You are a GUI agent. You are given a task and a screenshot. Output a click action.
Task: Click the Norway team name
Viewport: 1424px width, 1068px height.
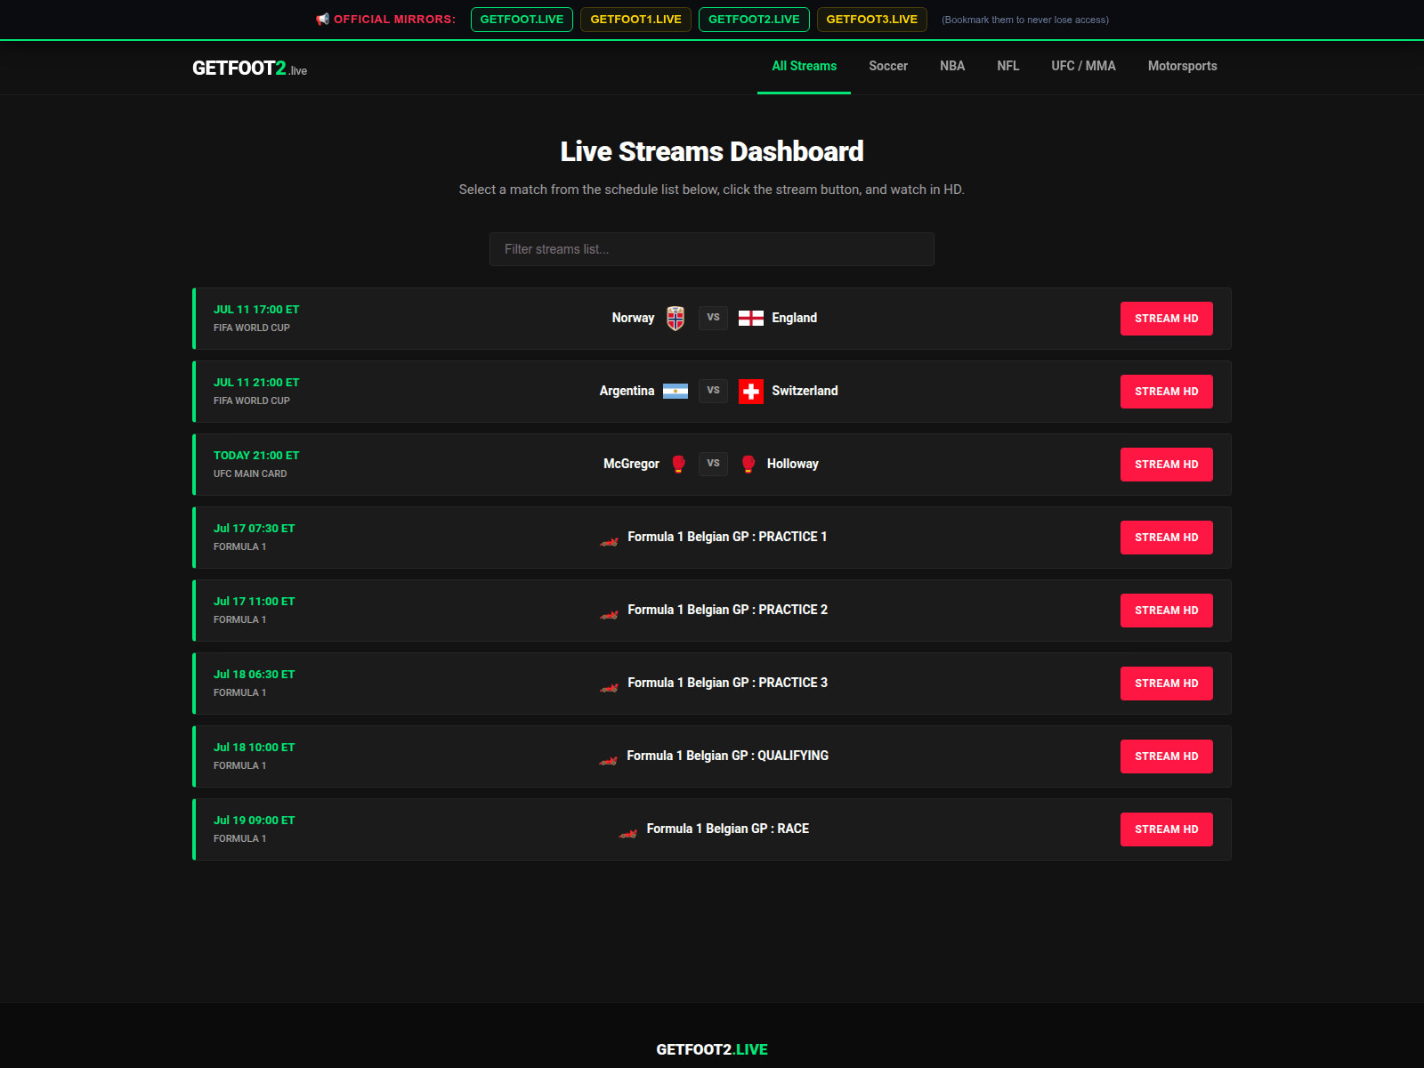(x=633, y=318)
